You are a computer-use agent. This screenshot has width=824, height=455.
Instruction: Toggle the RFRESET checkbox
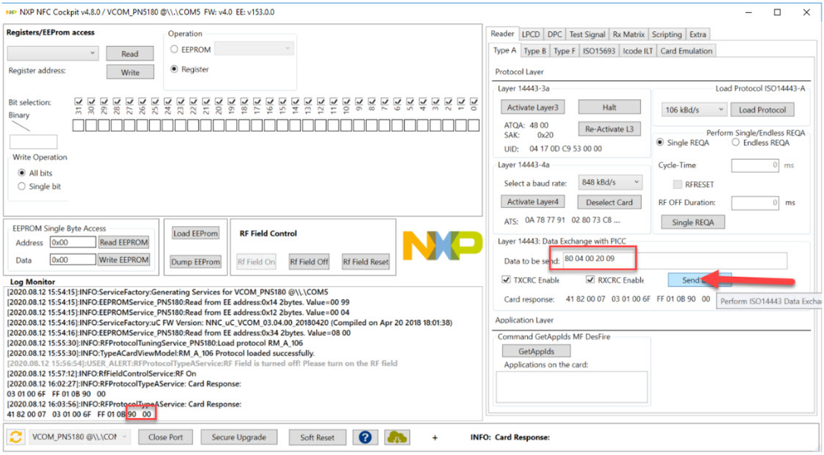[678, 185]
